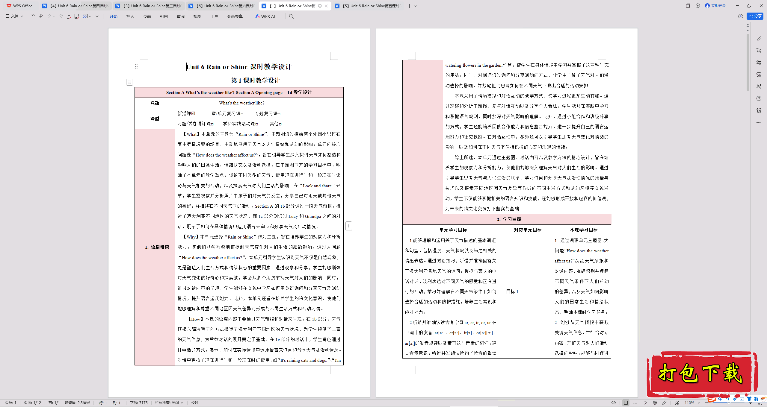Switch to the 页面 ribbon tab
The height and width of the screenshot is (407, 767).
point(147,16)
